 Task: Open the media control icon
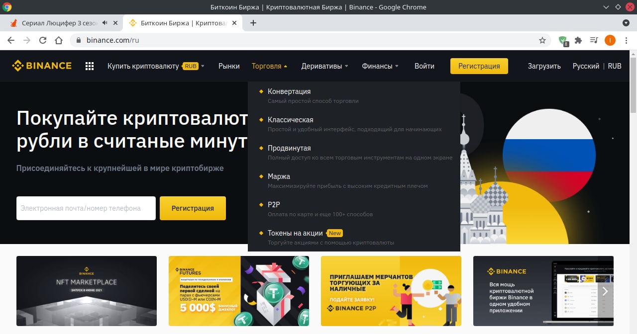pyautogui.click(x=594, y=40)
